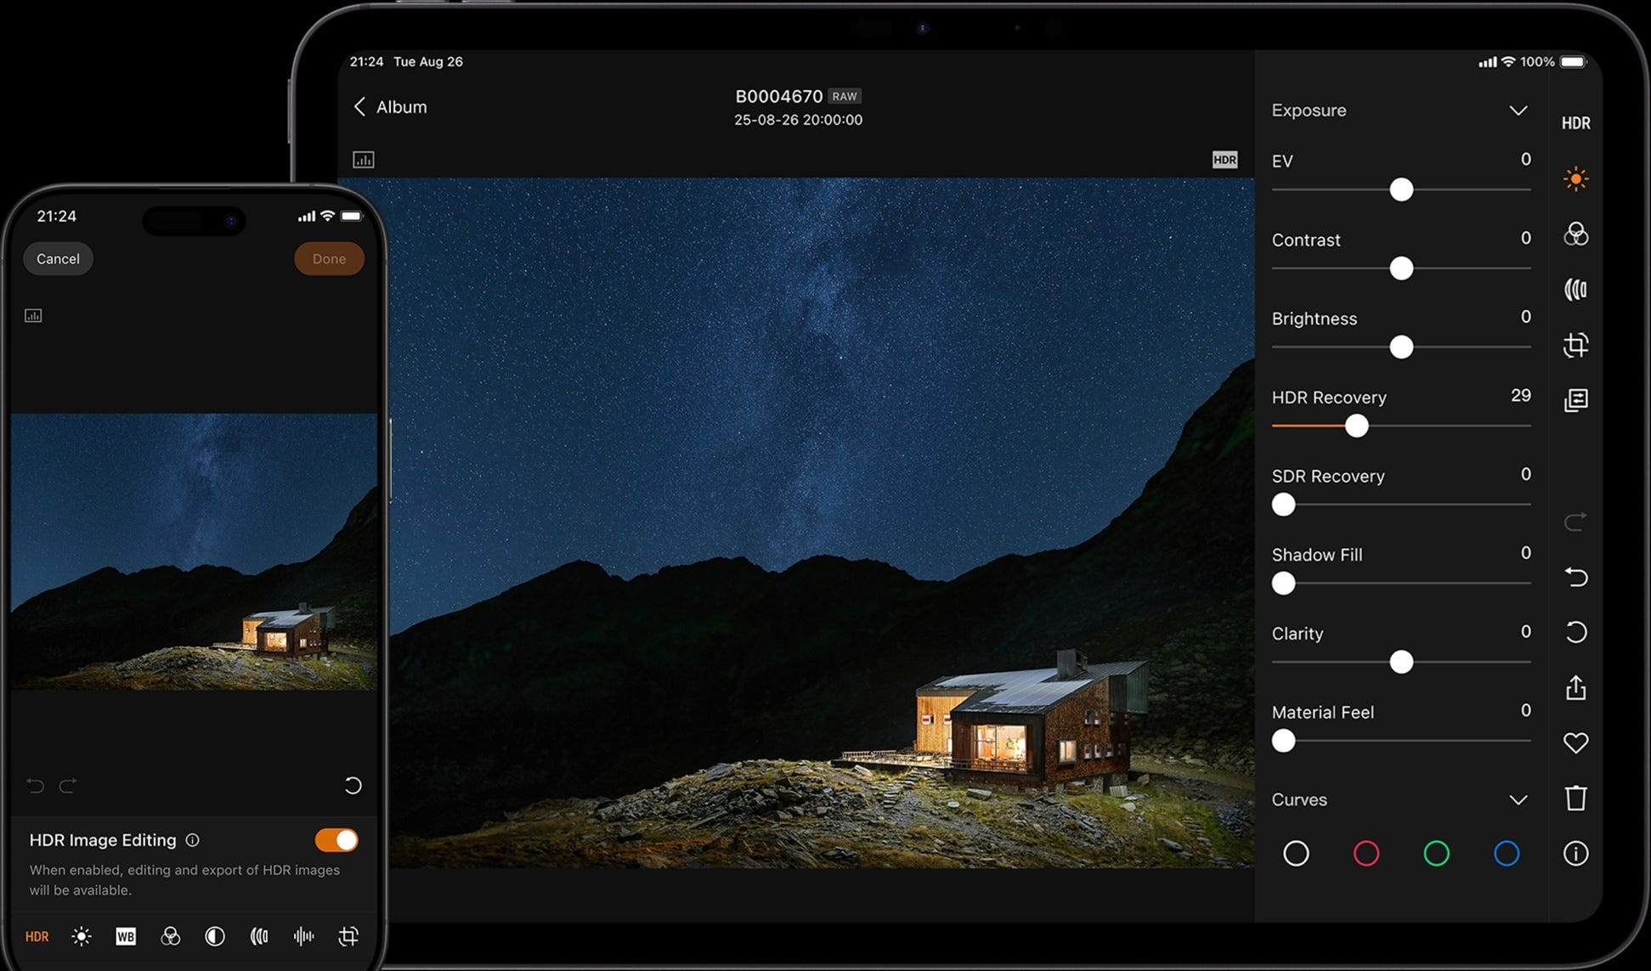Click the SDR Recovery slider handle
Image resolution: width=1651 pixels, height=971 pixels.
1283,505
